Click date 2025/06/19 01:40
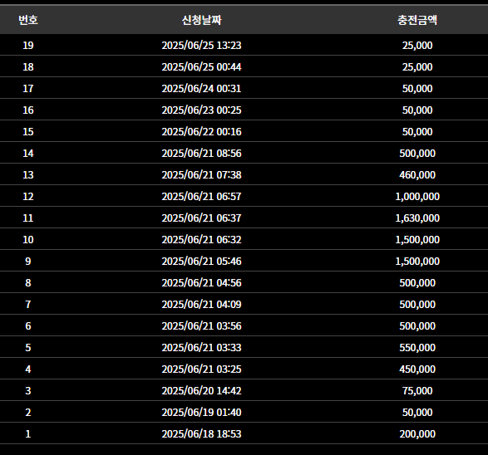The width and height of the screenshot is (488, 455). point(201,413)
